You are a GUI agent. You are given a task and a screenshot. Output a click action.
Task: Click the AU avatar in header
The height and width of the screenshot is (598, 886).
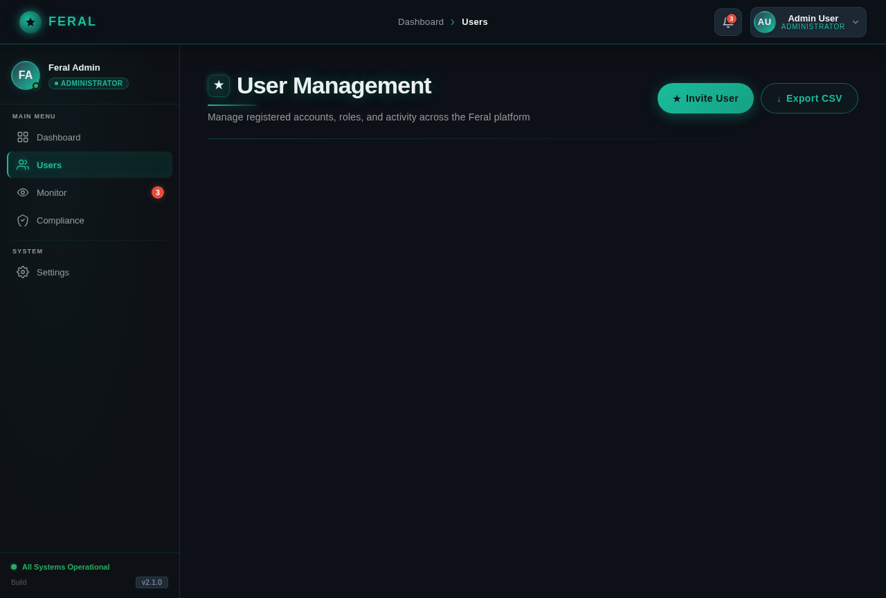coord(764,21)
